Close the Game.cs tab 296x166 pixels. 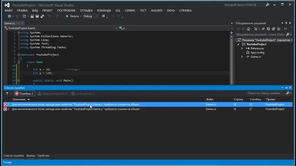22,24
